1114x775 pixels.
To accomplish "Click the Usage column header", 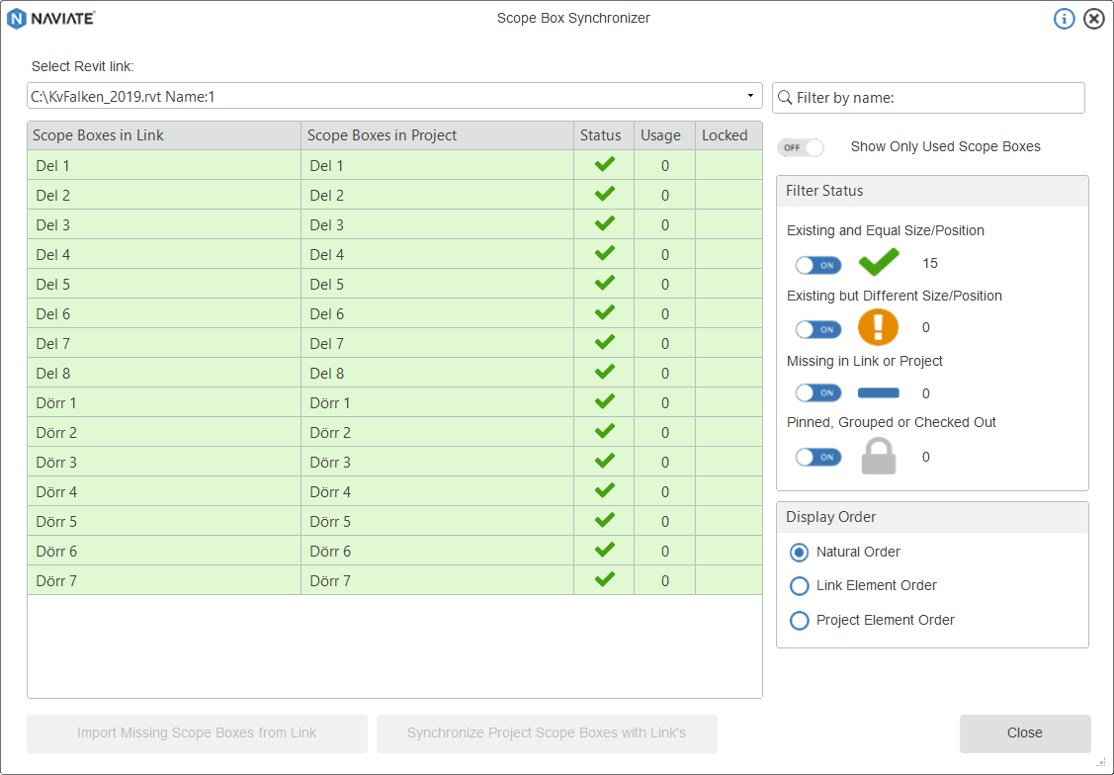I will tap(660, 135).
